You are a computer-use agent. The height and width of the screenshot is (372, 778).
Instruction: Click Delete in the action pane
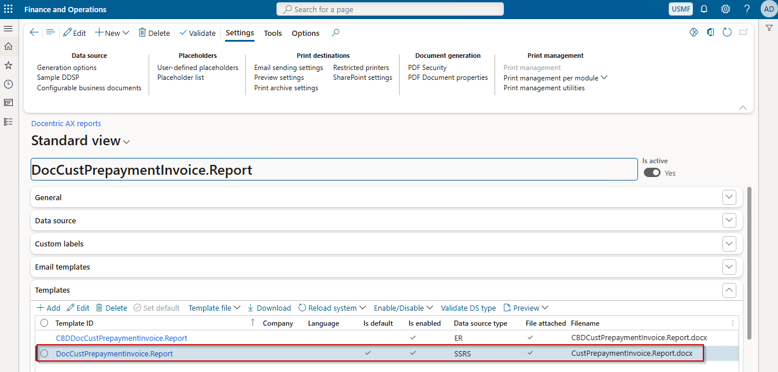tap(154, 33)
